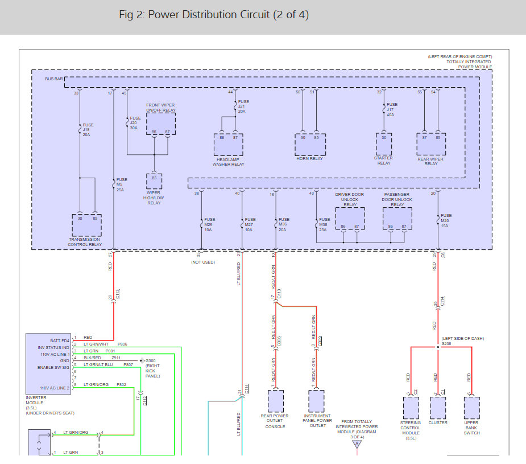526x464 pixels.
Task: Click the ground symbol next to G300
Action: coord(142,360)
